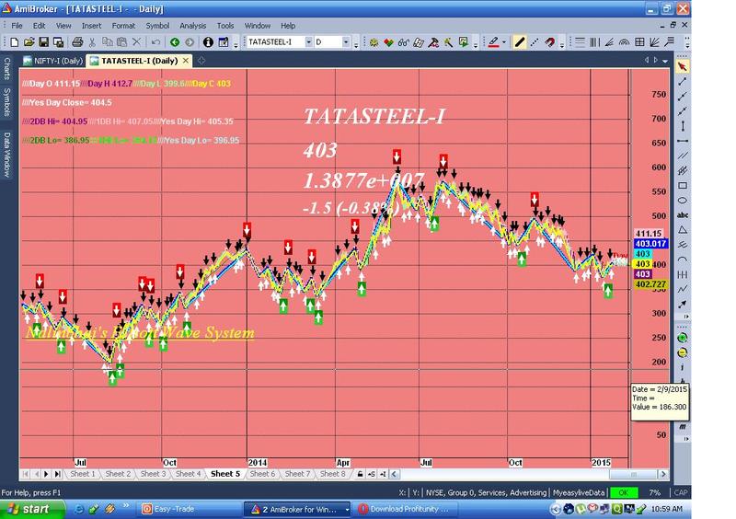The width and height of the screenshot is (736, 519).
Task: Open the View menu
Action: click(x=63, y=26)
